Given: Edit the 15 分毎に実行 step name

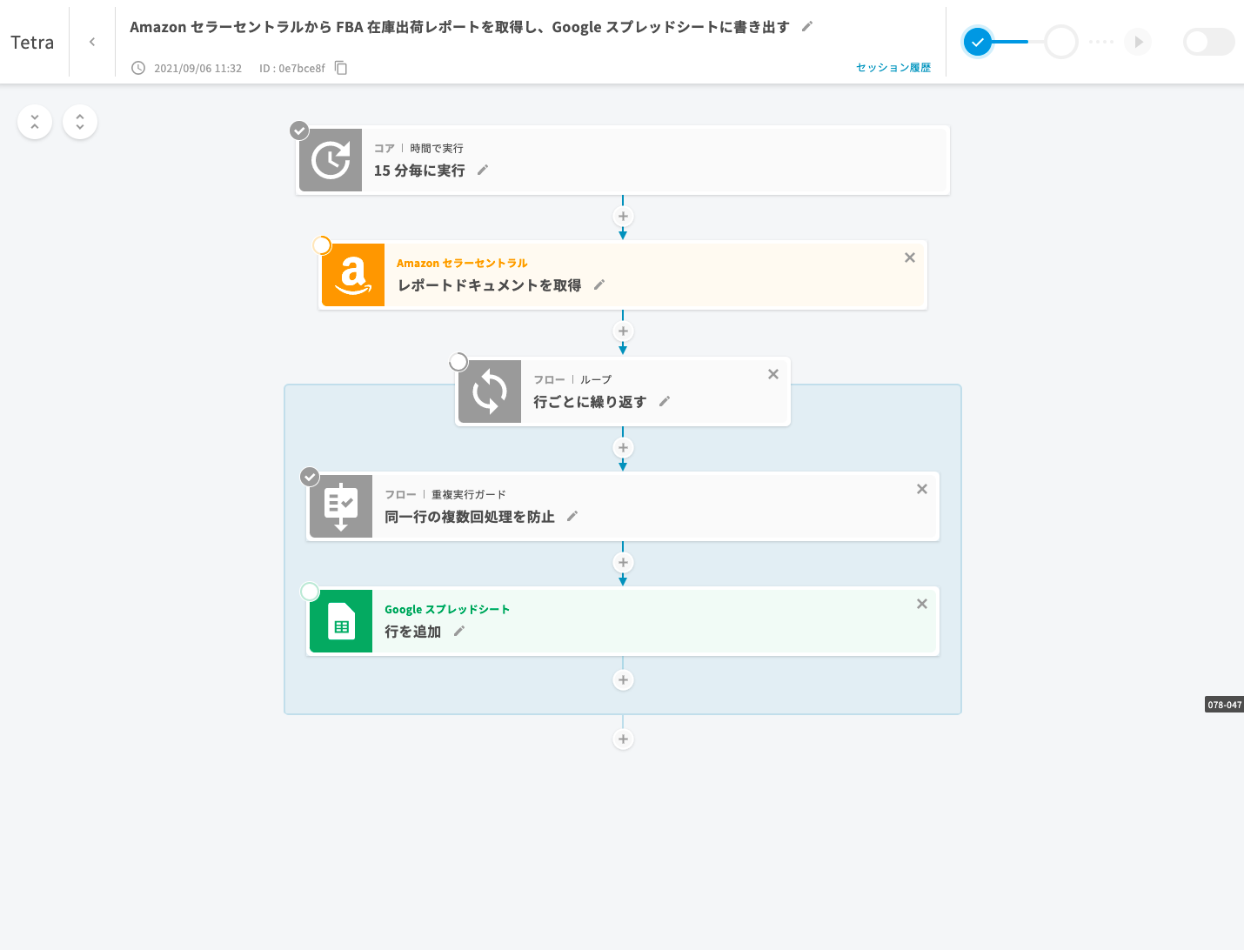Looking at the screenshot, I should 483,171.
